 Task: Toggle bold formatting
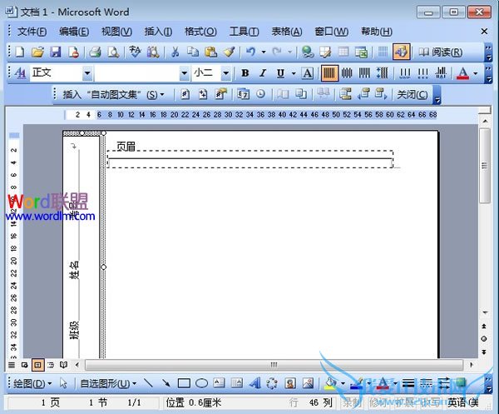245,73
